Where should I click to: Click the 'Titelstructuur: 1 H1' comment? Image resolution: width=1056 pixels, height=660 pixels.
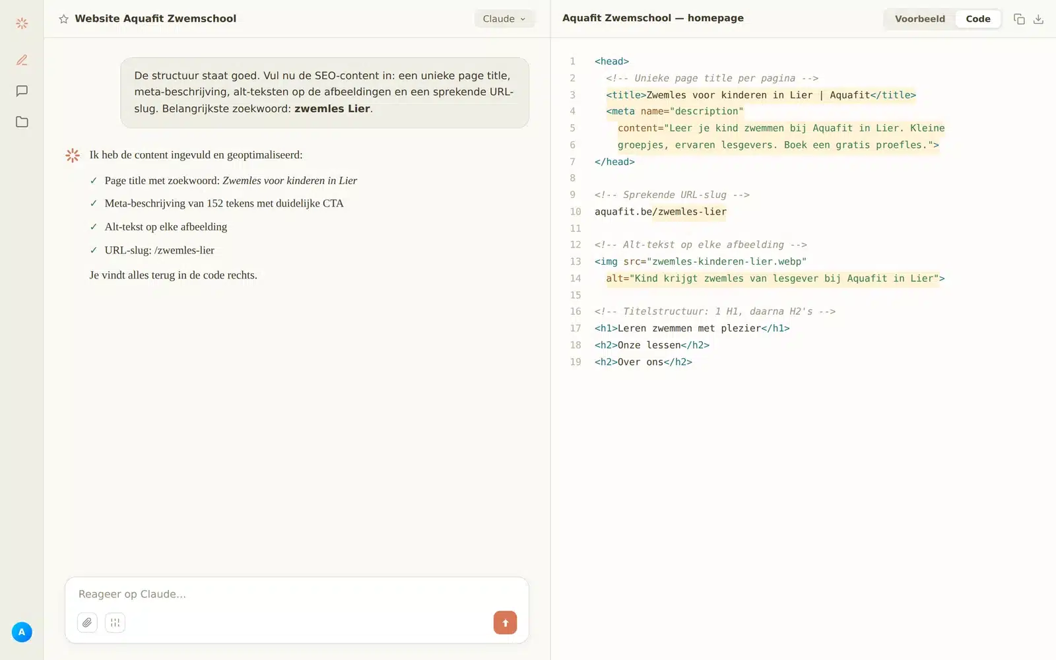pyautogui.click(x=715, y=312)
